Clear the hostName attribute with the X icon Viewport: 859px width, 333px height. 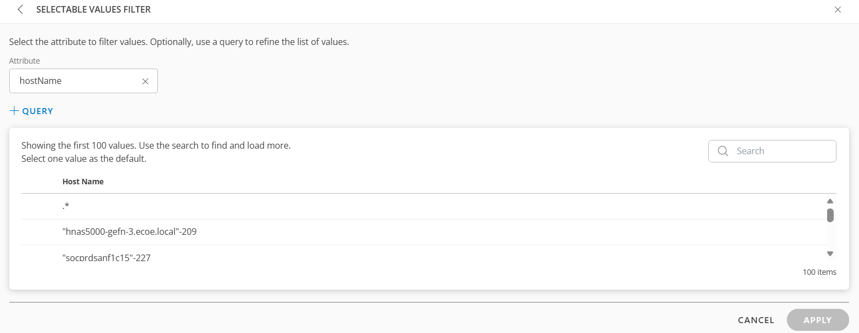[x=145, y=81]
